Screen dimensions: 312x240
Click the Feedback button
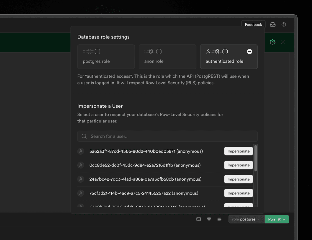coord(253,25)
